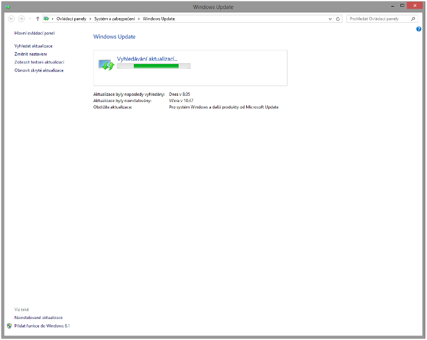
Task: Open Ovládací panely breadcrumb
Action: coord(71,19)
